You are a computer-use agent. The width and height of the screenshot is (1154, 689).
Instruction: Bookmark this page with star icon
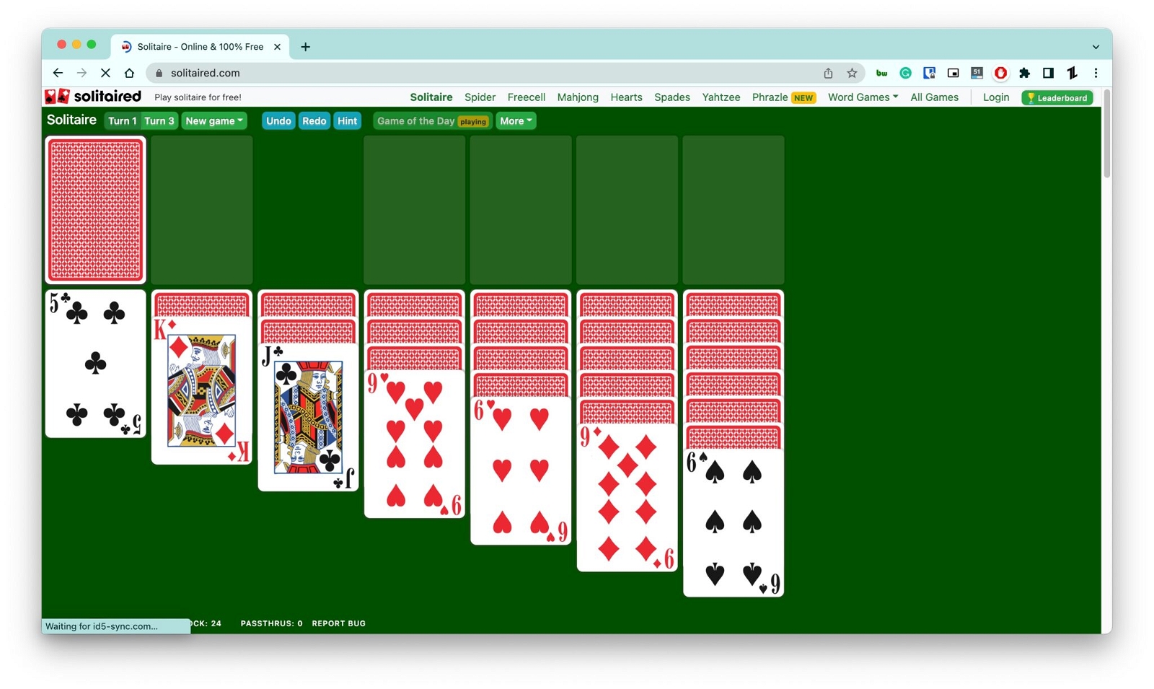[852, 73]
